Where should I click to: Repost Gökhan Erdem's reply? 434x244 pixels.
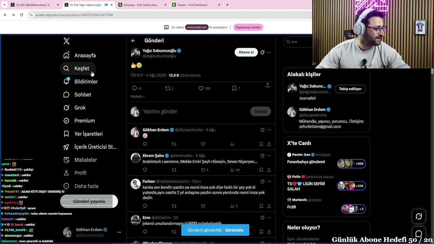[x=174, y=144]
